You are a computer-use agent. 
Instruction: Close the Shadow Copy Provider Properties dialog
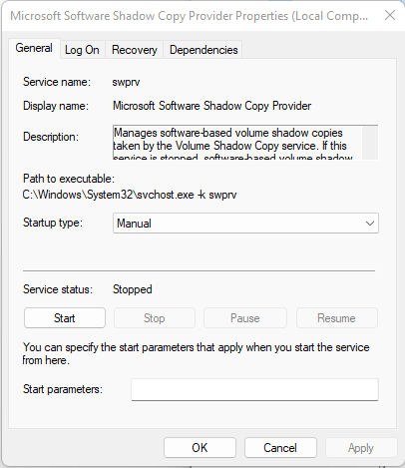pyautogui.click(x=390, y=15)
